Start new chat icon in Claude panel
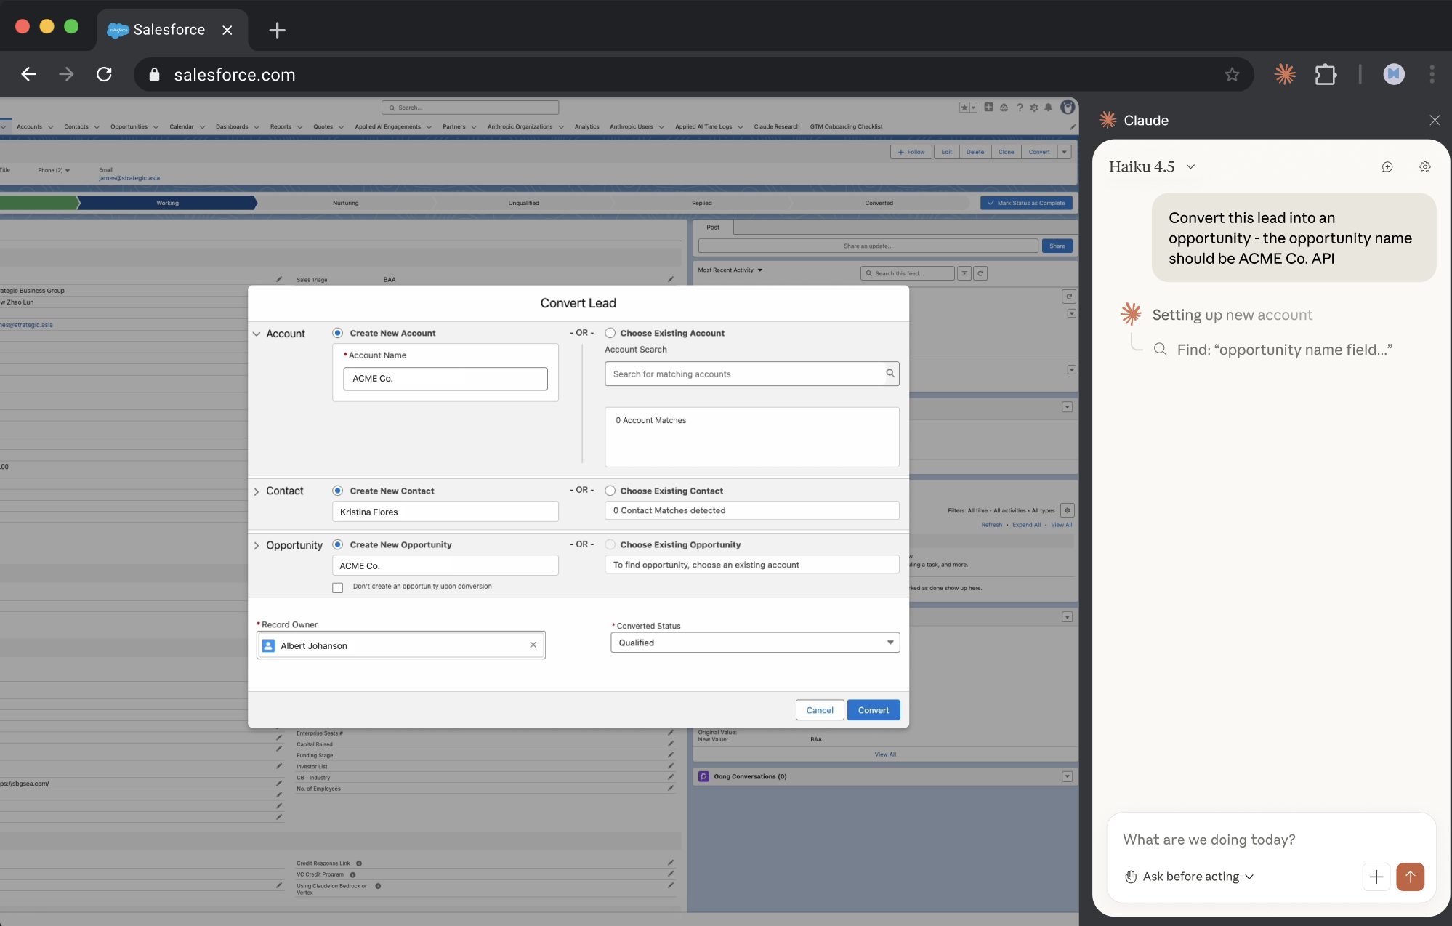Image resolution: width=1452 pixels, height=926 pixels. 1387,166
